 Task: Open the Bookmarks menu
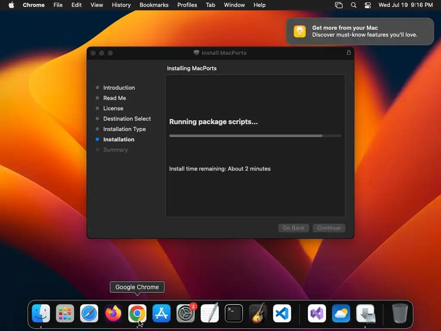coord(154,5)
